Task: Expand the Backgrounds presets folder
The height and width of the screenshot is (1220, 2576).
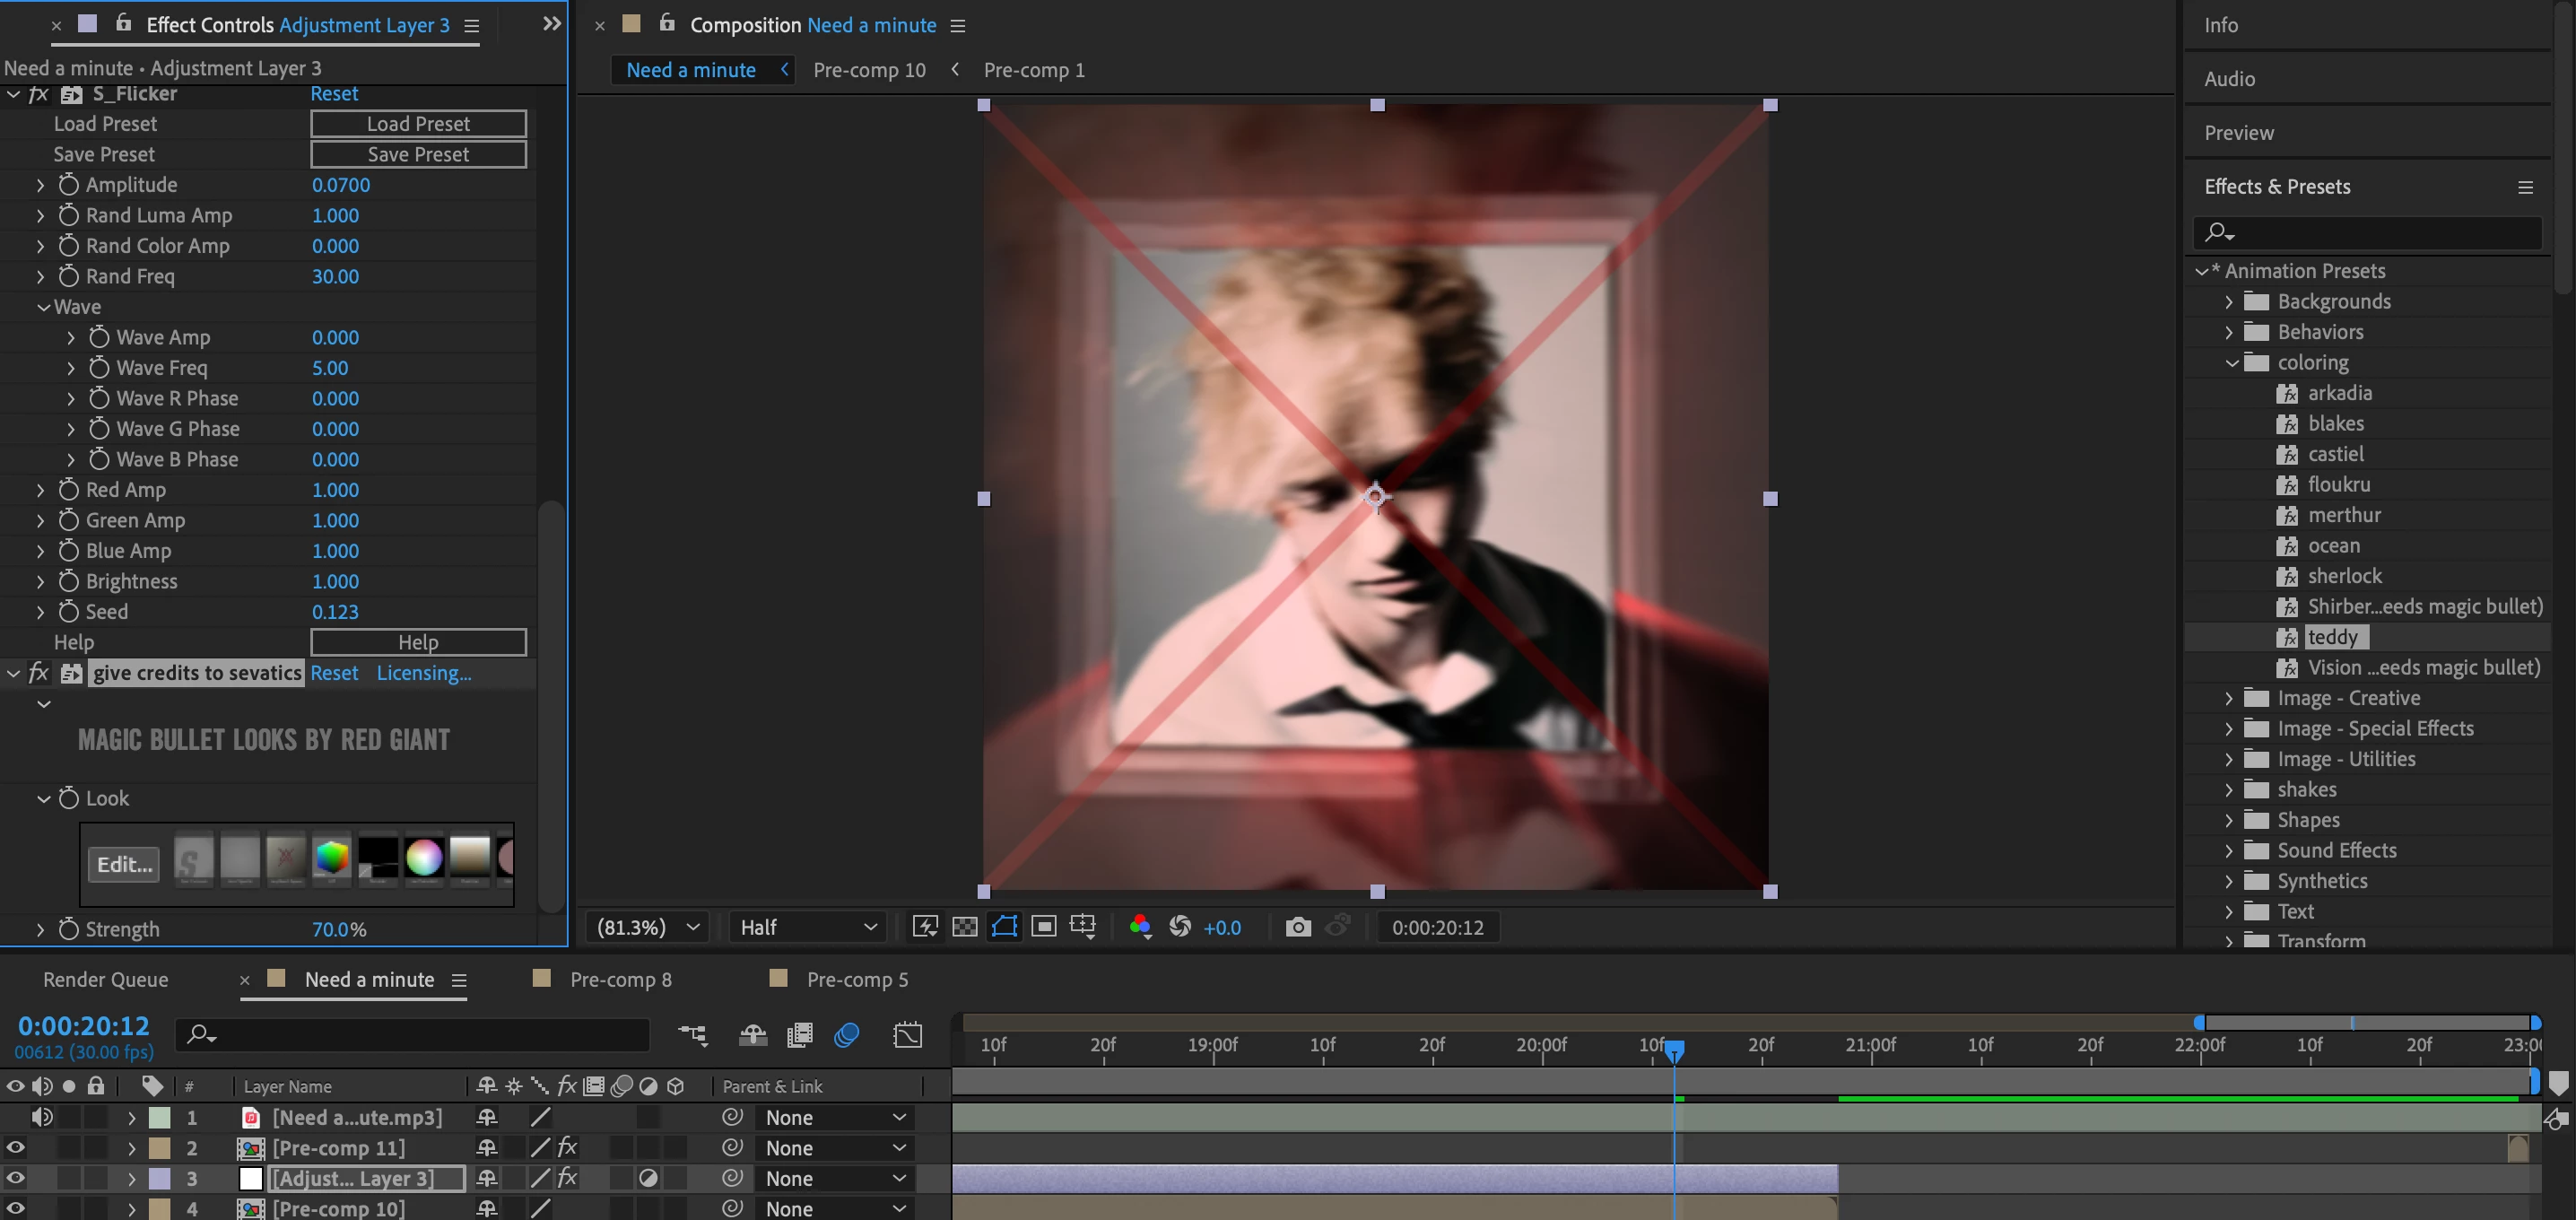Action: [x=2228, y=301]
